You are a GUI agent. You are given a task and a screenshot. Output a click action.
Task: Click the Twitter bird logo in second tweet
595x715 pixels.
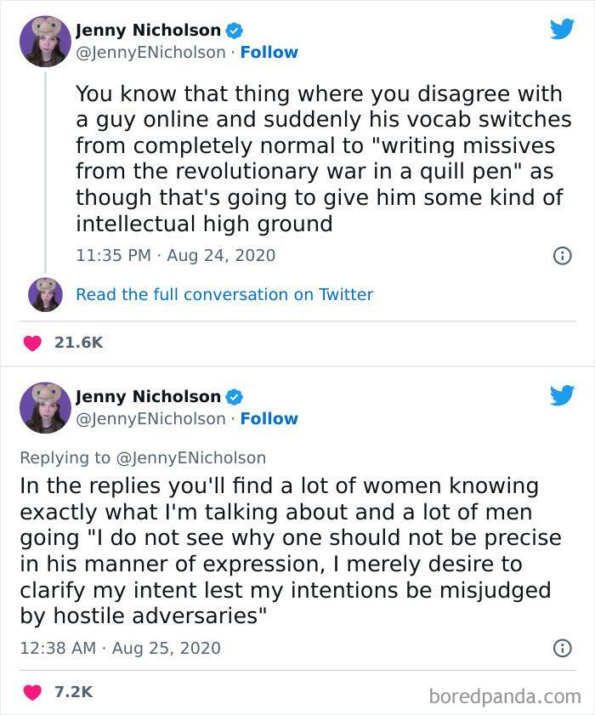[562, 396]
